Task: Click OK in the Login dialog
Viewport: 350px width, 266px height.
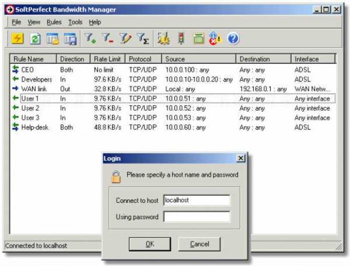Action: point(150,244)
